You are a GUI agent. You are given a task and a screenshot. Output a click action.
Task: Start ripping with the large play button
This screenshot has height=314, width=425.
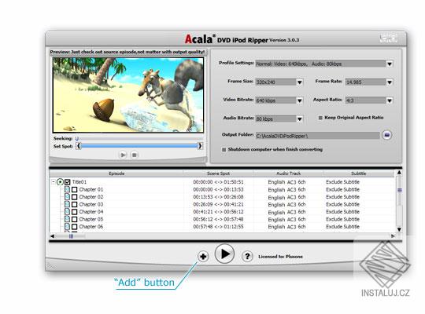click(224, 254)
